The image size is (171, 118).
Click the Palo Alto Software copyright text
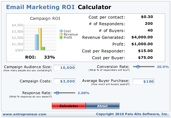coord(132,114)
